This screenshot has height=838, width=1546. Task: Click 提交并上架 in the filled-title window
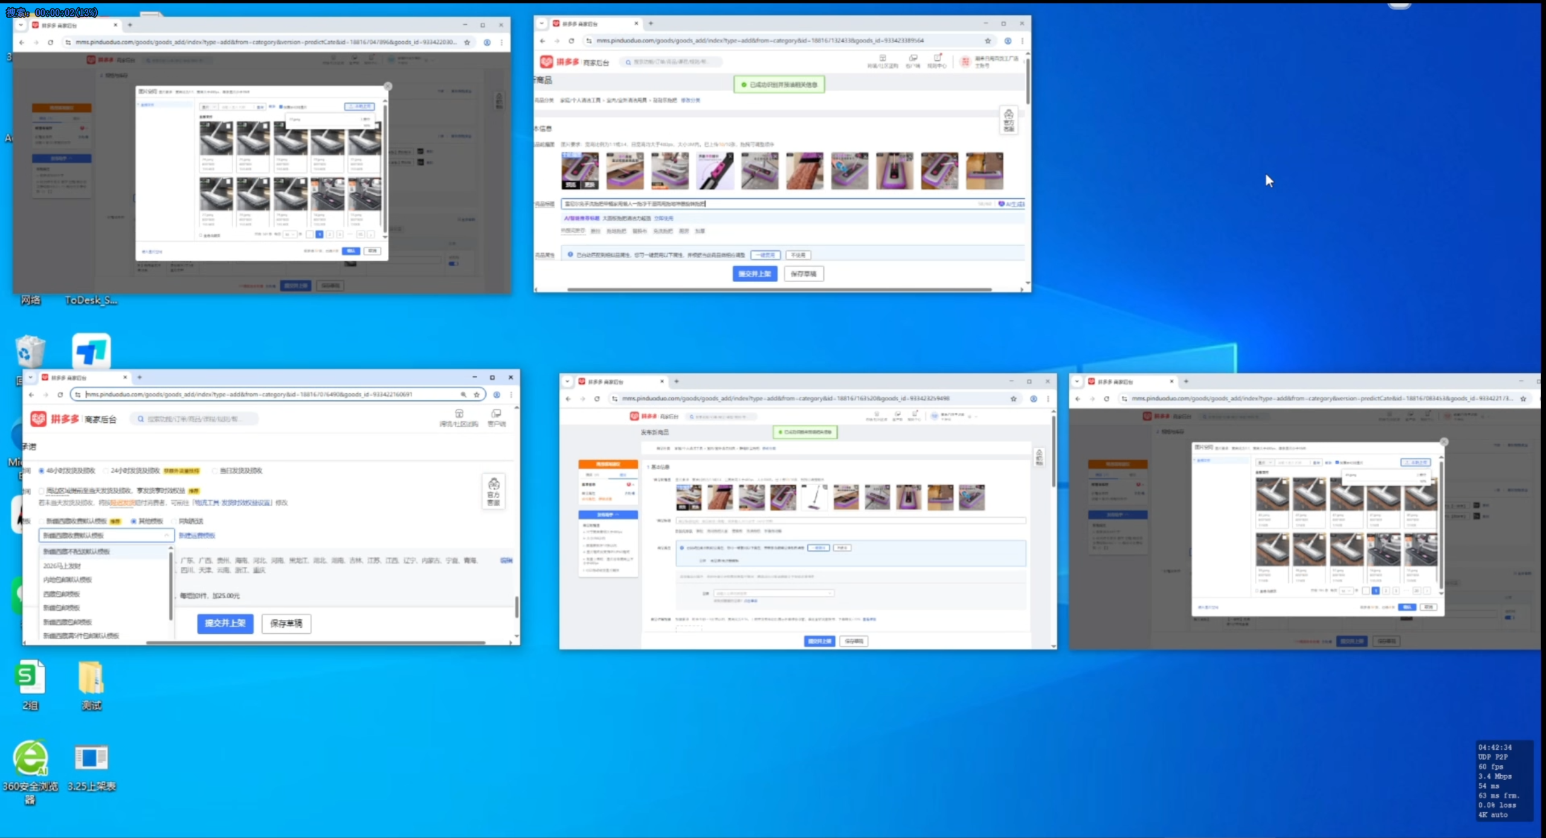[755, 274]
